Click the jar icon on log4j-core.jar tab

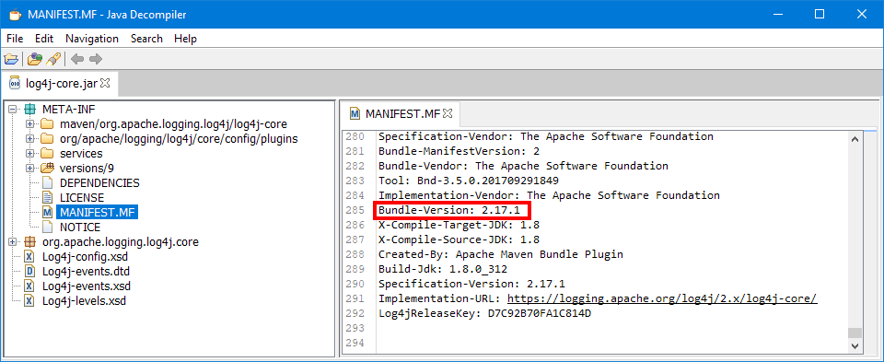click(16, 84)
